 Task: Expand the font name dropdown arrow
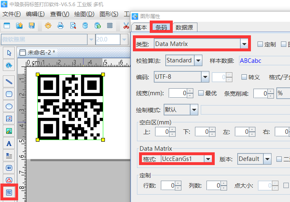click(x=91, y=39)
